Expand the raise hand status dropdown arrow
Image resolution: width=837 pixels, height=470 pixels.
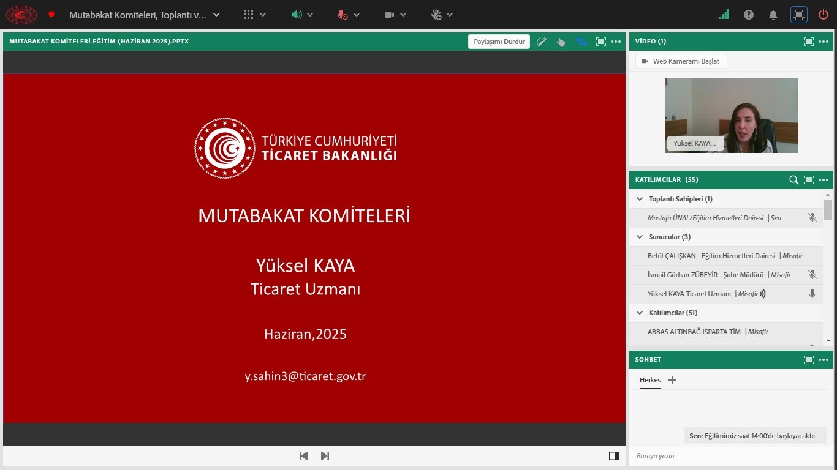[450, 15]
